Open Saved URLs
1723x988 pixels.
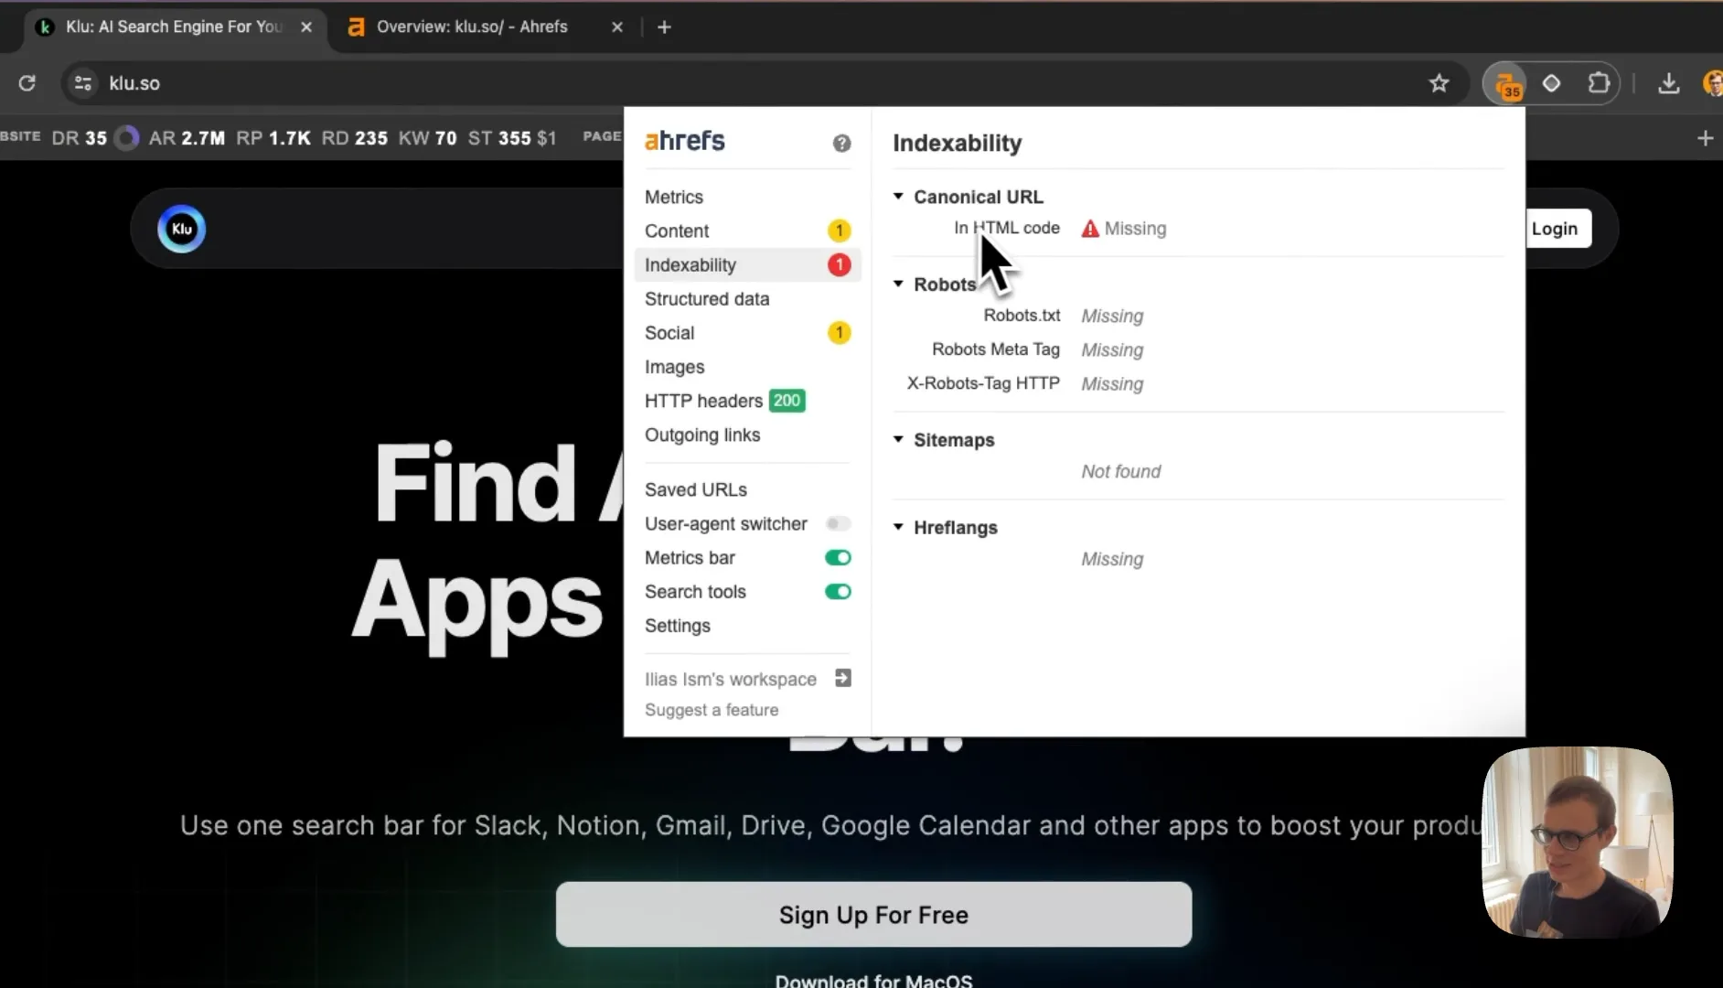[x=696, y=489]
